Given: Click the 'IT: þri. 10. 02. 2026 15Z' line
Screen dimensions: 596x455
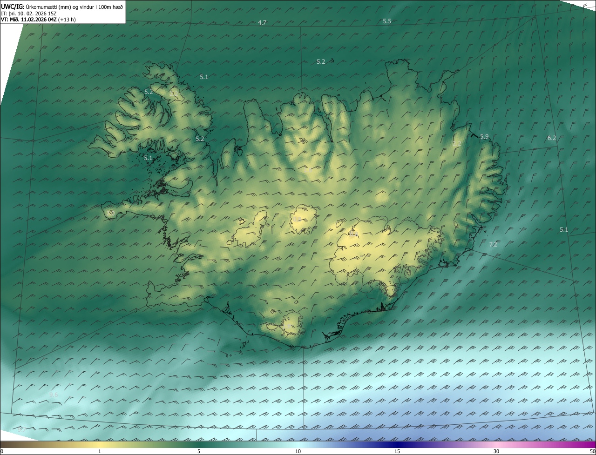Looking at the screenshot, I should tap(29, 13).
